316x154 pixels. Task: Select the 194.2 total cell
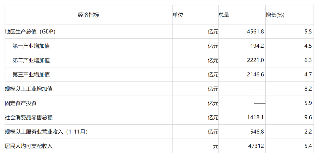[242, 46]
